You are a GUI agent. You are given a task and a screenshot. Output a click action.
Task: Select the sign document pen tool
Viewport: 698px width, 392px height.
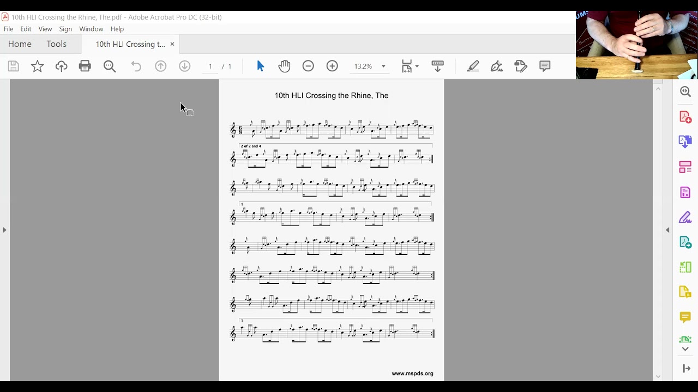497,66
